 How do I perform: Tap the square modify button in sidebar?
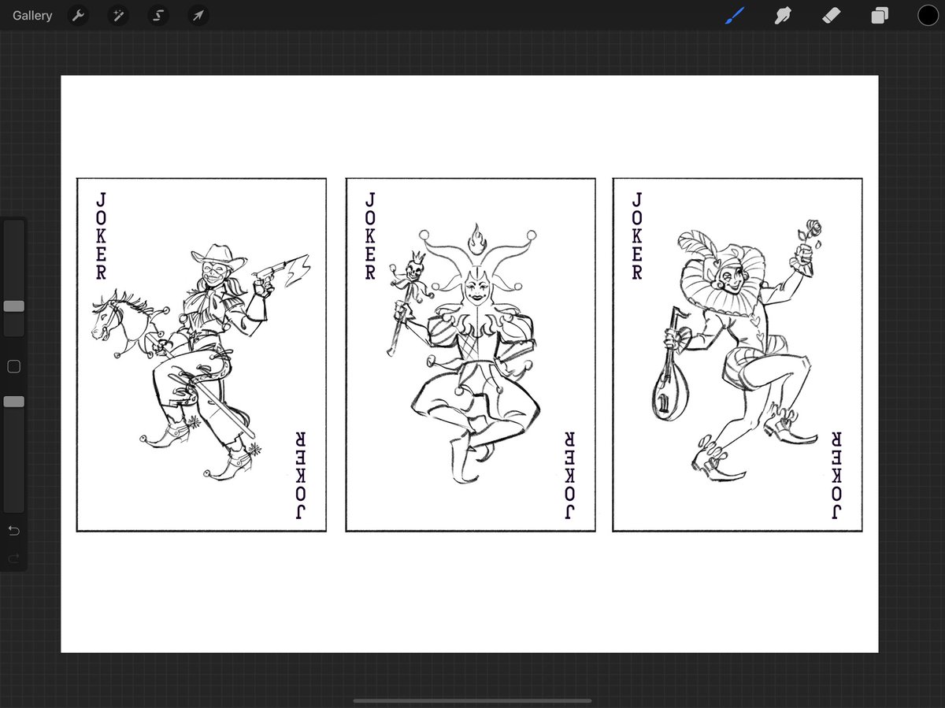pyautogui.click(x=13, y=366)
